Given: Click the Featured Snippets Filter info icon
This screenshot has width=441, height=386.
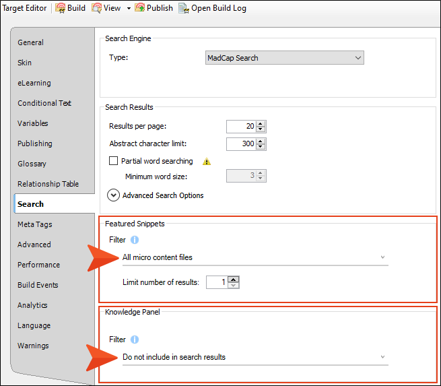Looking at the screenshot, I should click(x=135, y=240).
